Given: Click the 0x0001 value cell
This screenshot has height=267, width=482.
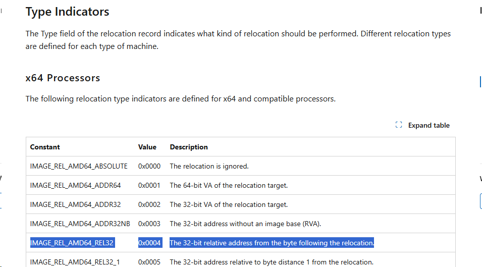Looking at the screenshot, I should (149, 185).
